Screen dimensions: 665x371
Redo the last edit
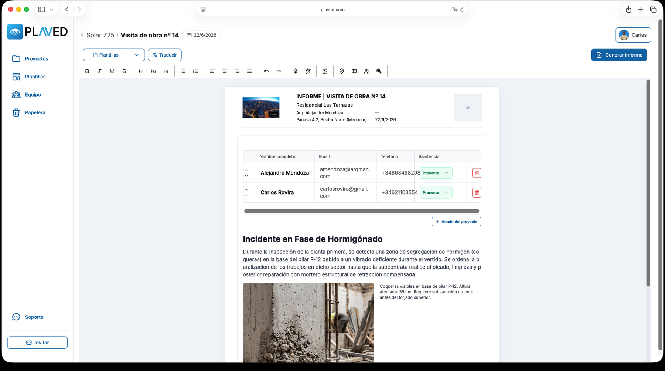coord(279,71)
